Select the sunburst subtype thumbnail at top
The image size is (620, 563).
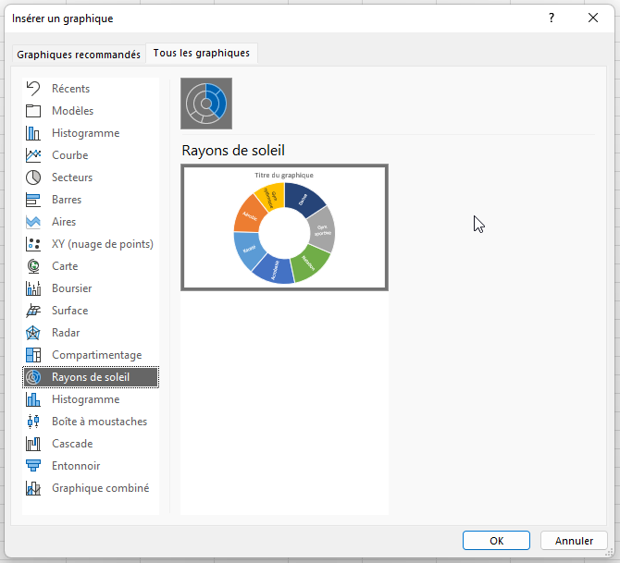pyautogui.click(x=206, y=104)
